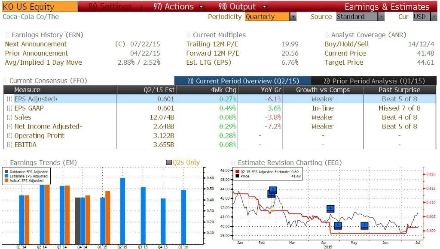Click the Coca-Cola Co/The company name
Screen dimensions: 440x249
[x=31, y=17]
